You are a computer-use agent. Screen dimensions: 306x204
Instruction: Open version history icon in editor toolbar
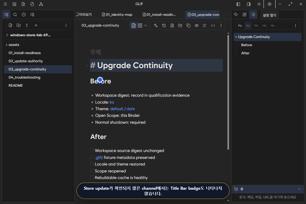coord(164,25)
